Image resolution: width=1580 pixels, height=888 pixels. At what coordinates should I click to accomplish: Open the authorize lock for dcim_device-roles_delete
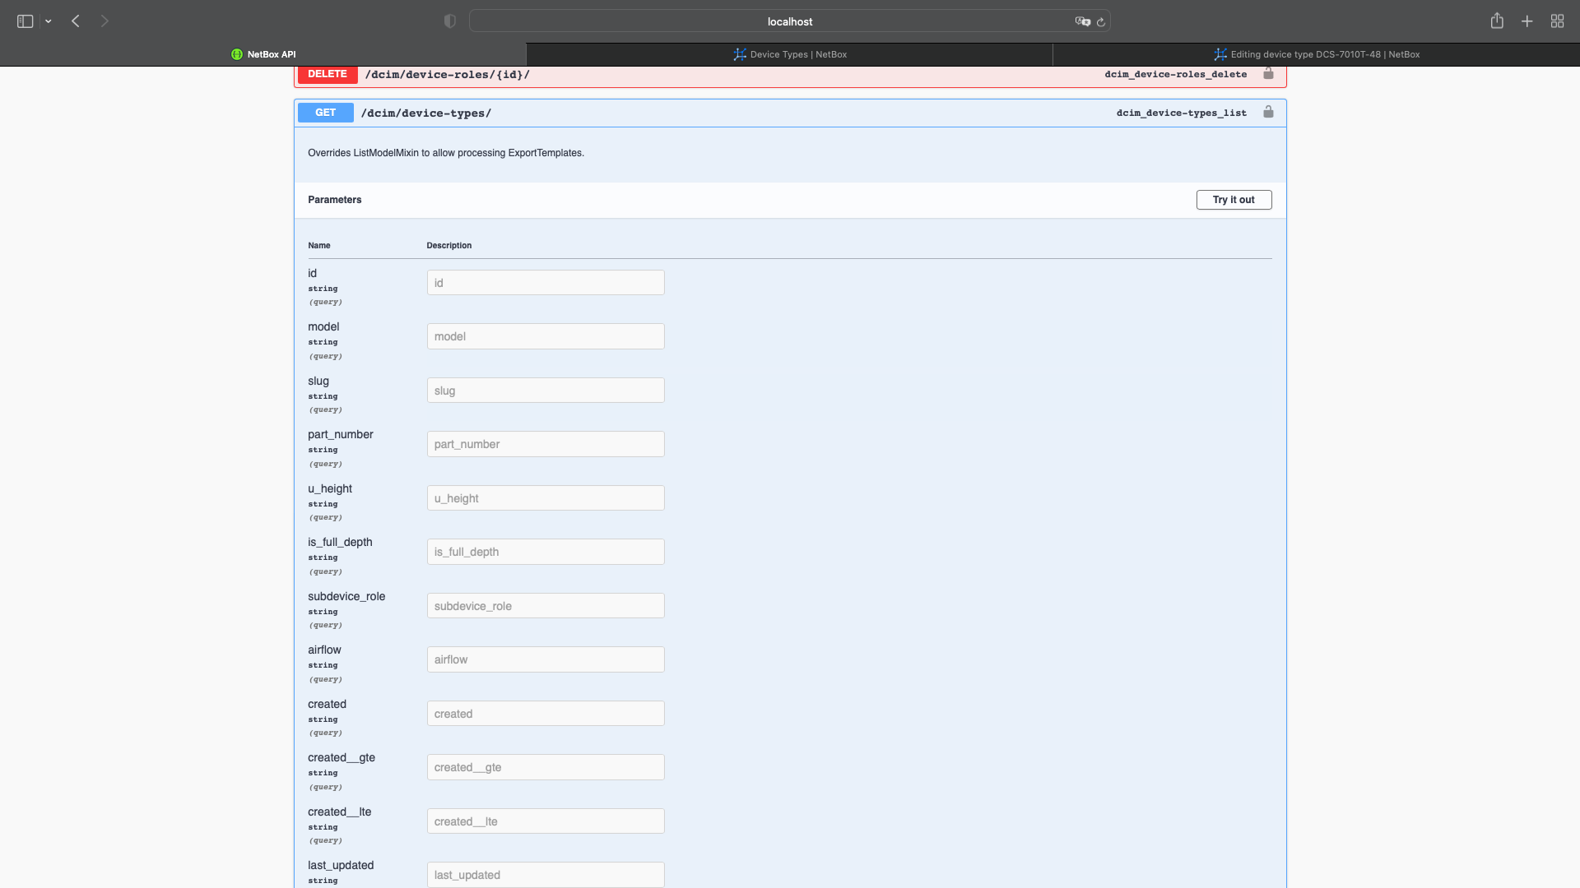[1268, 74]
